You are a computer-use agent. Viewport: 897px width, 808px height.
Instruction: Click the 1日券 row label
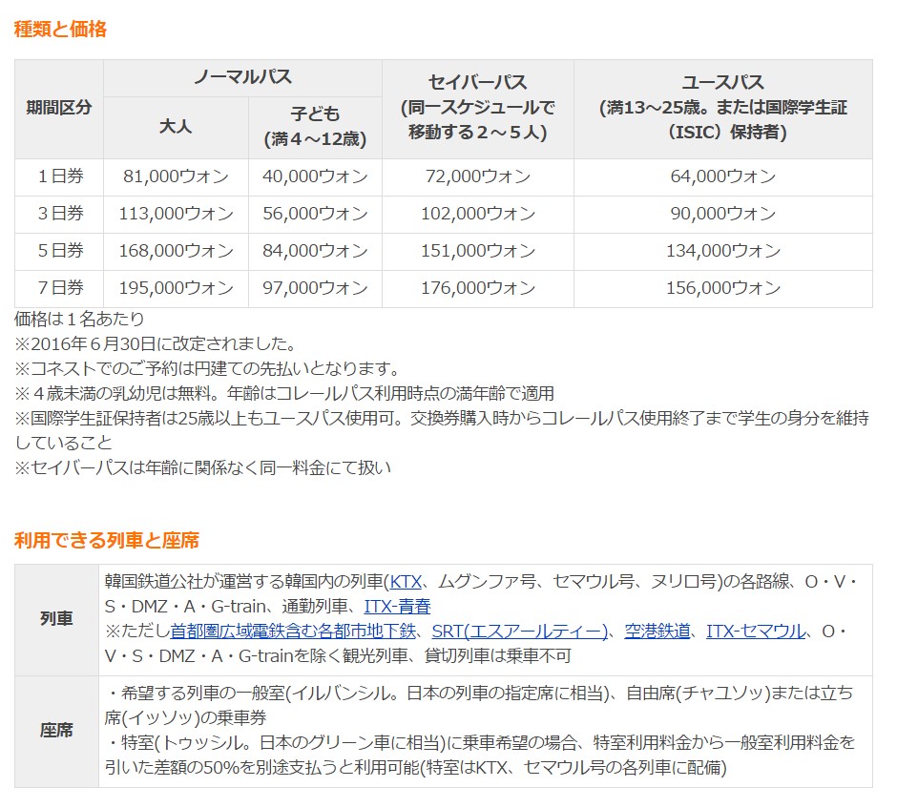pyautogui.click(x=59, y=176)
